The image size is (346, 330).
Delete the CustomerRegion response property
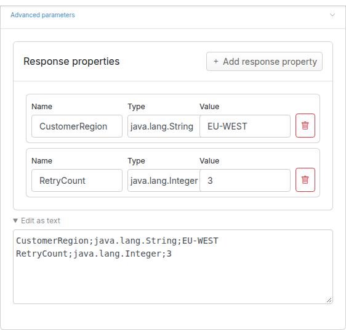coord(305,126)
